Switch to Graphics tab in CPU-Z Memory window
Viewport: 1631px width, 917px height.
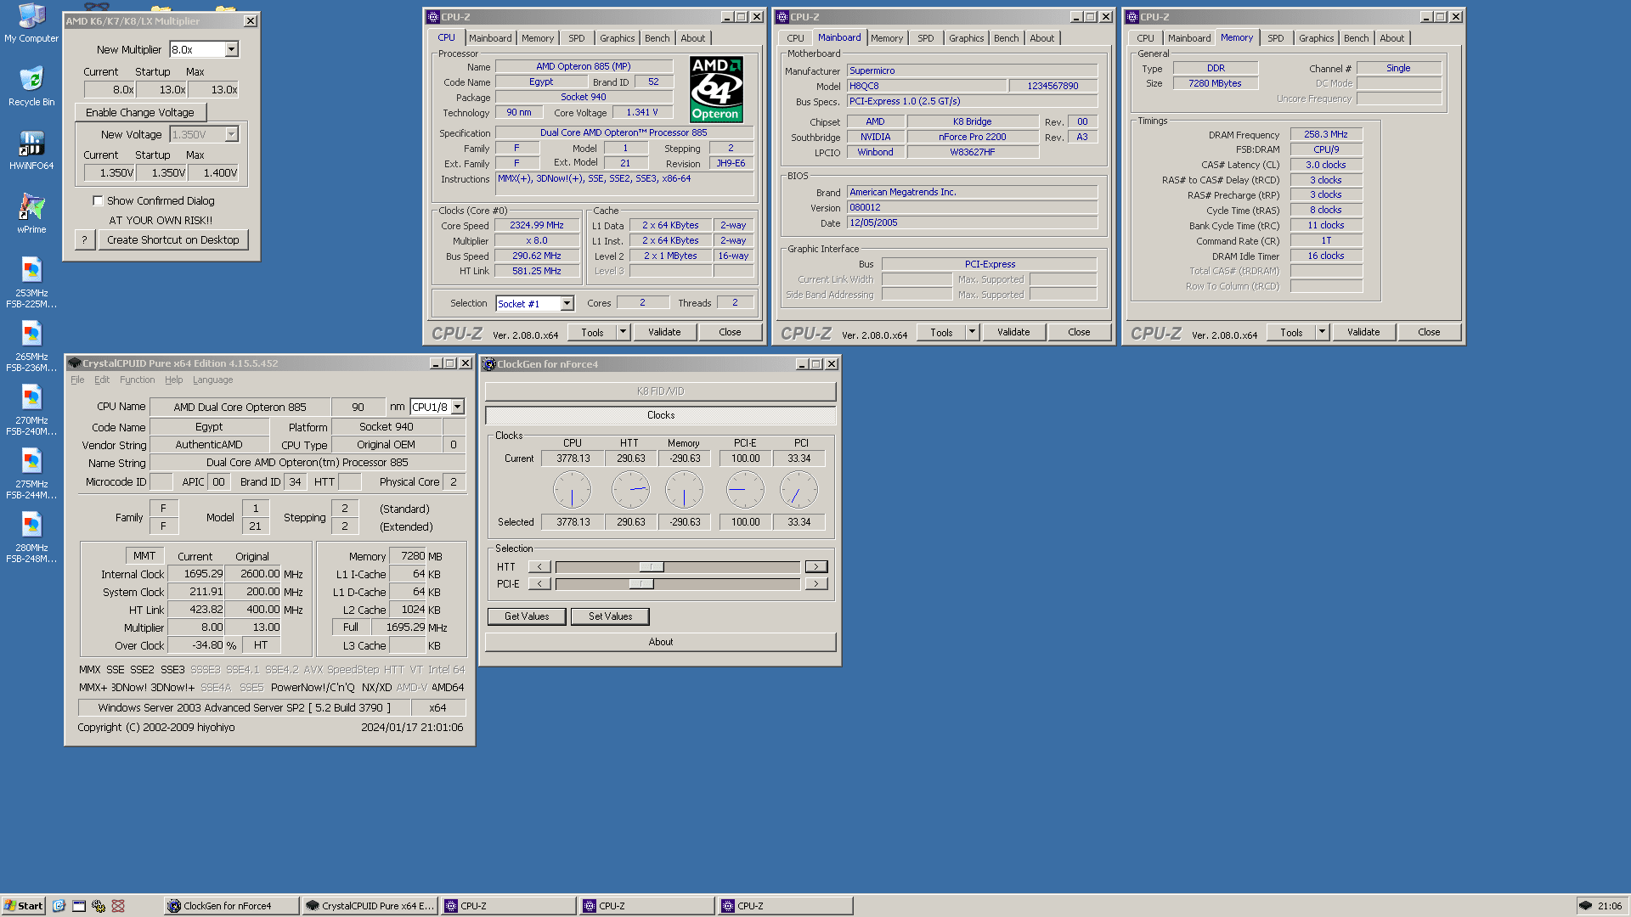(1316, 38)
